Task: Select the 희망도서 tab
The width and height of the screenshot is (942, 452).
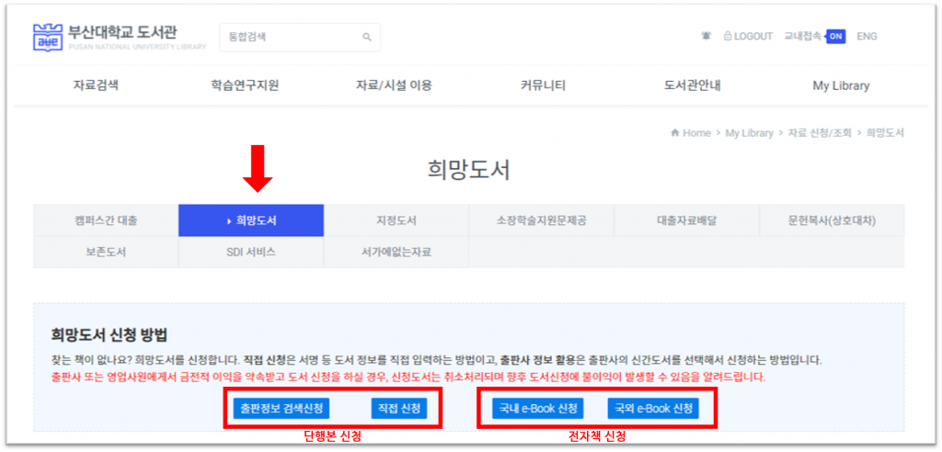Action: click(x=251, y=220)
